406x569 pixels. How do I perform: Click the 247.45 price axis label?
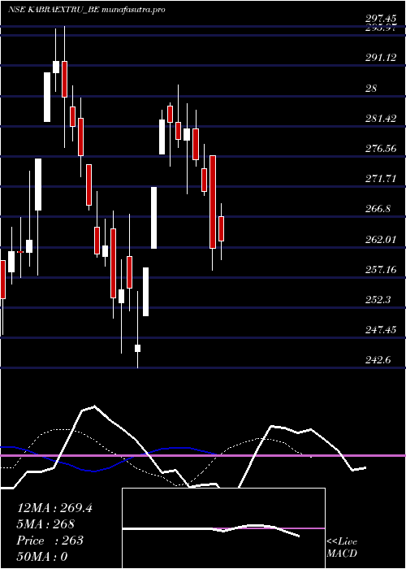(x=381, y=330)
